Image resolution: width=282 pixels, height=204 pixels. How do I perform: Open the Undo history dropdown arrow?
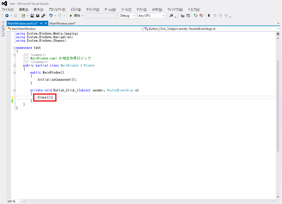(55, 16)
